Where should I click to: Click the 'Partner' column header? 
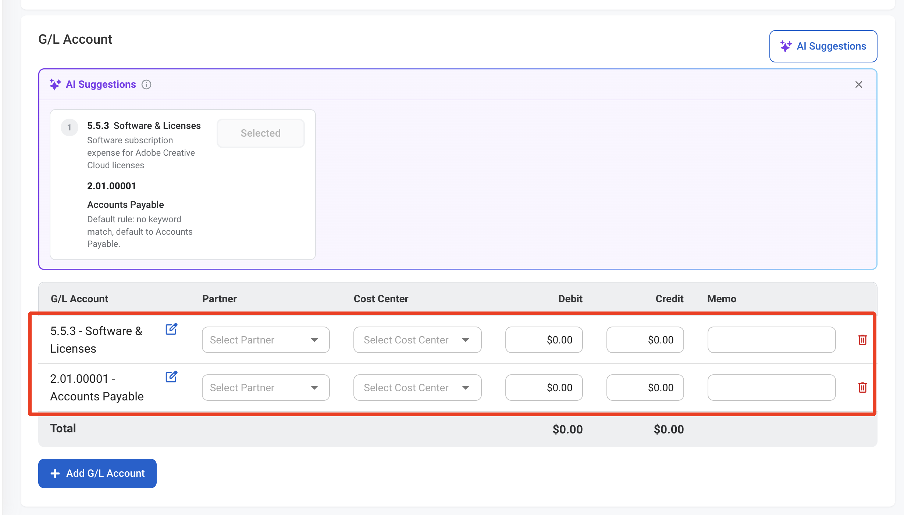coord(220,299)
